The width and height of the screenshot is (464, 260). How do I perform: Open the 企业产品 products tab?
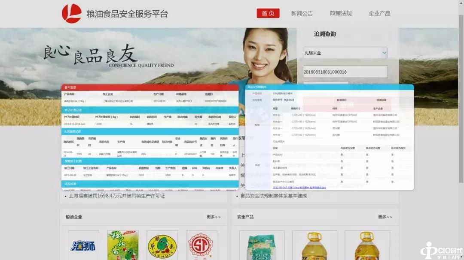pyautogui.click(x=379, y=13)
